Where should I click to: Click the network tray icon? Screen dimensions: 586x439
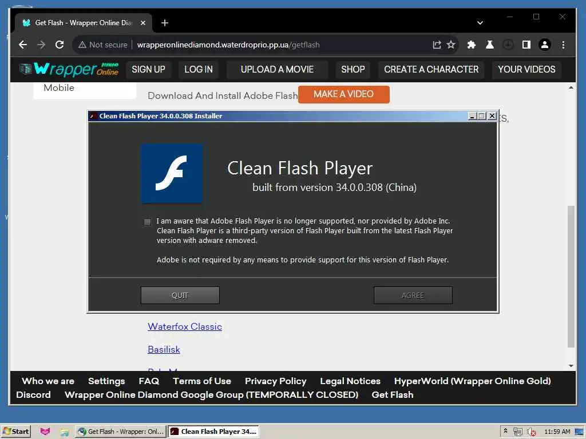point(517,432)
